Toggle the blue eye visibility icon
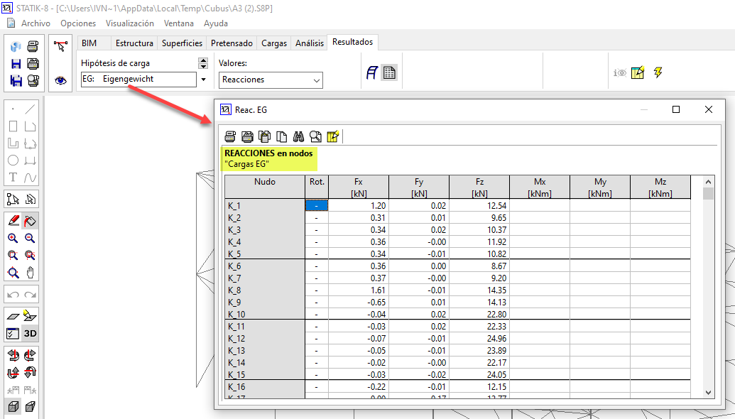Screen dimensions: 735x419 coord(60,81)
